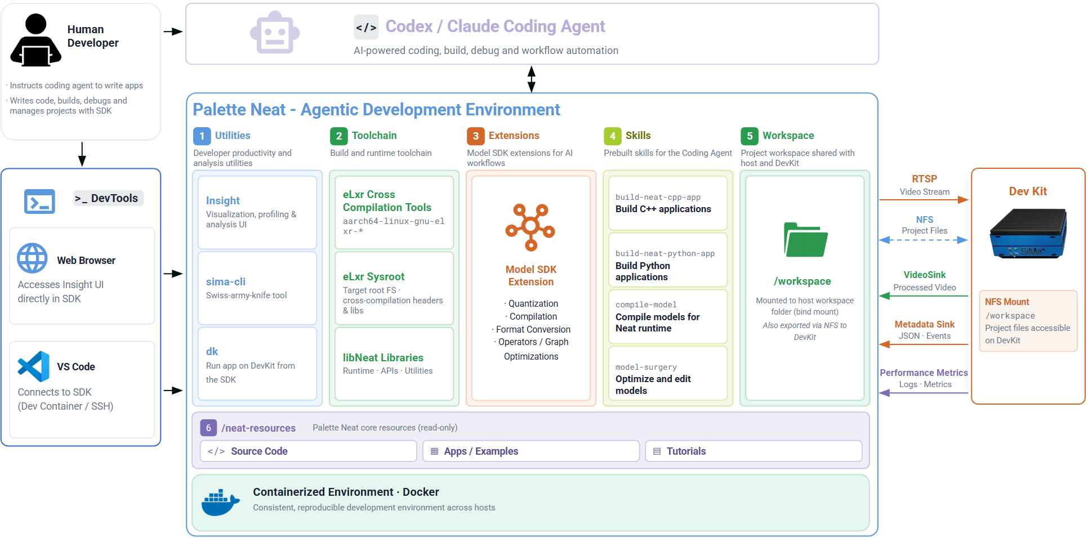Open the Apps / Examples box
Screen dimensions: 1088x538
point(531,451)
